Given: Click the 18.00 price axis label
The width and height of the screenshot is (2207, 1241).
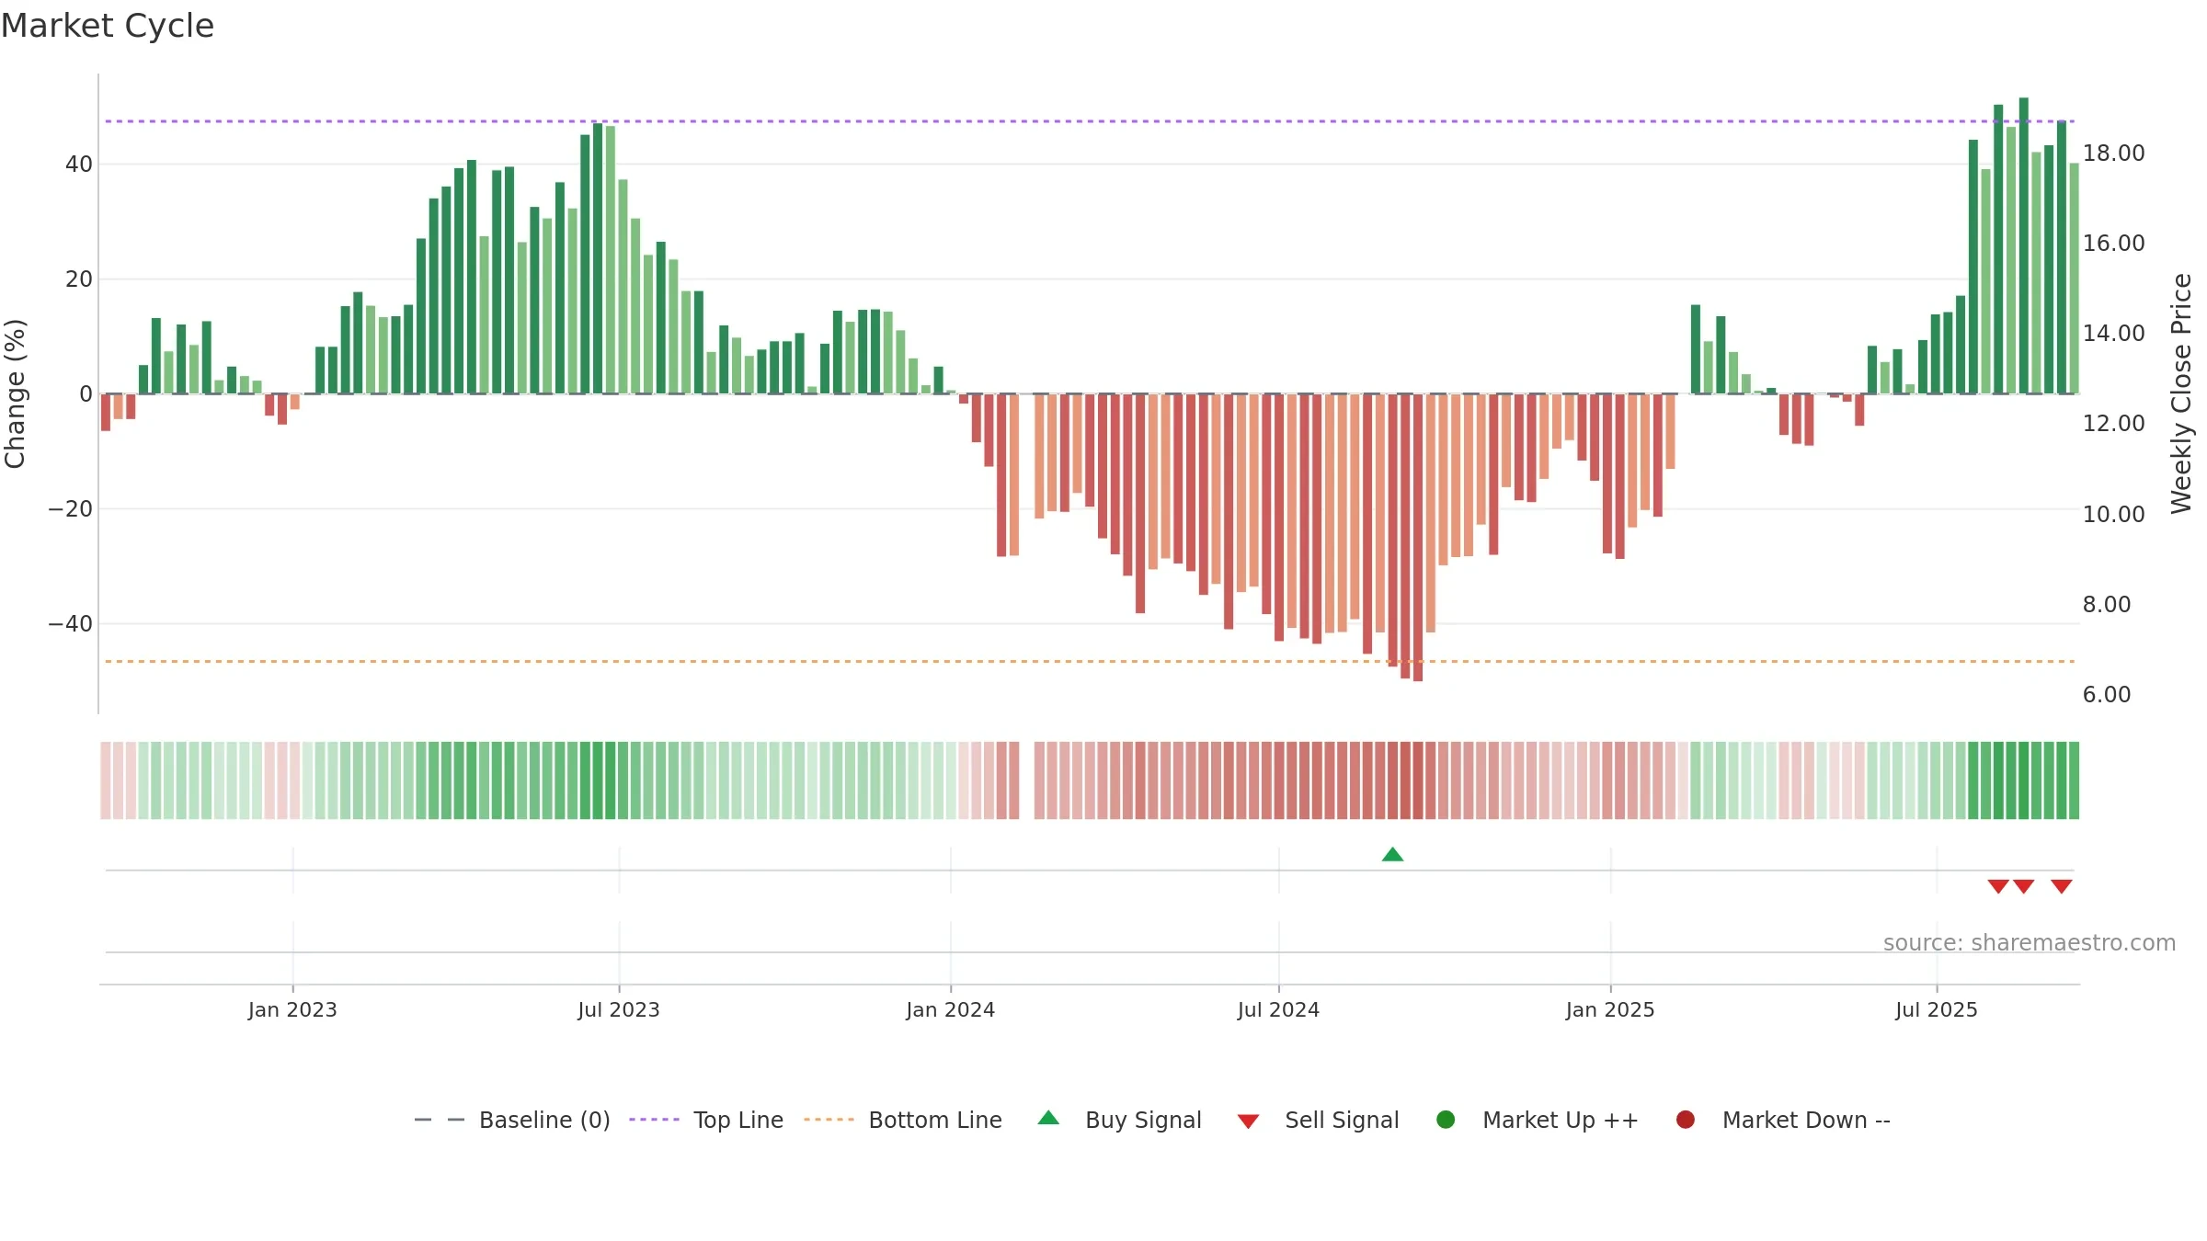Looking at the screenshot, I should tap(2113, 154).
